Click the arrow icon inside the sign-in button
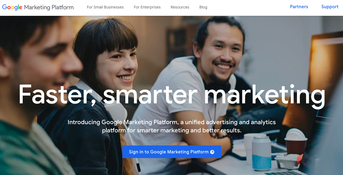Screen dimensions: 343x175 (x=212, y=152)
